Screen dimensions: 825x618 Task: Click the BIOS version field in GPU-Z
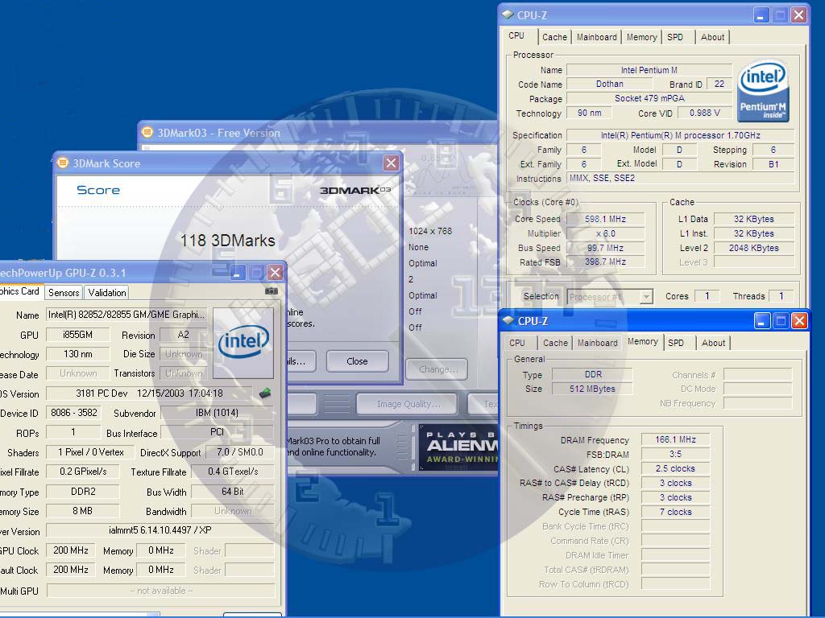tap(149, 393)
